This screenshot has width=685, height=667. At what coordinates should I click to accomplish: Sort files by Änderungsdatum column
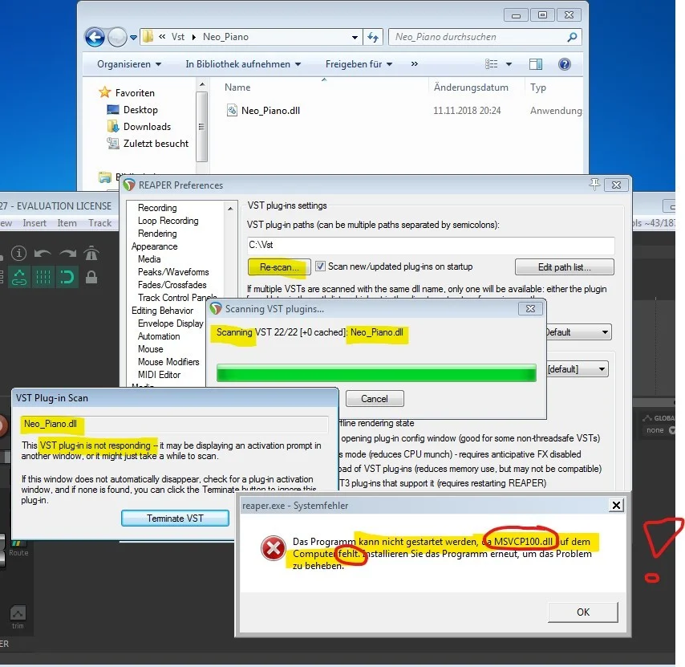pyautogui.click(x=471, y=87)
